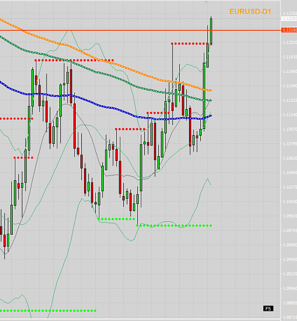The height and width of the screenshot is (321, 297).
Task: Click the 1.09405 price axis label
Action: point(290,259)
